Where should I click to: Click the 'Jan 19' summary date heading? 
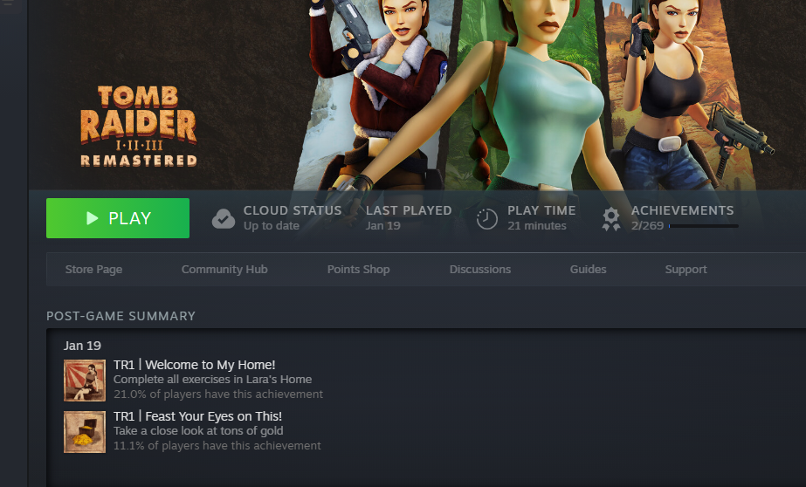(82, 346)
